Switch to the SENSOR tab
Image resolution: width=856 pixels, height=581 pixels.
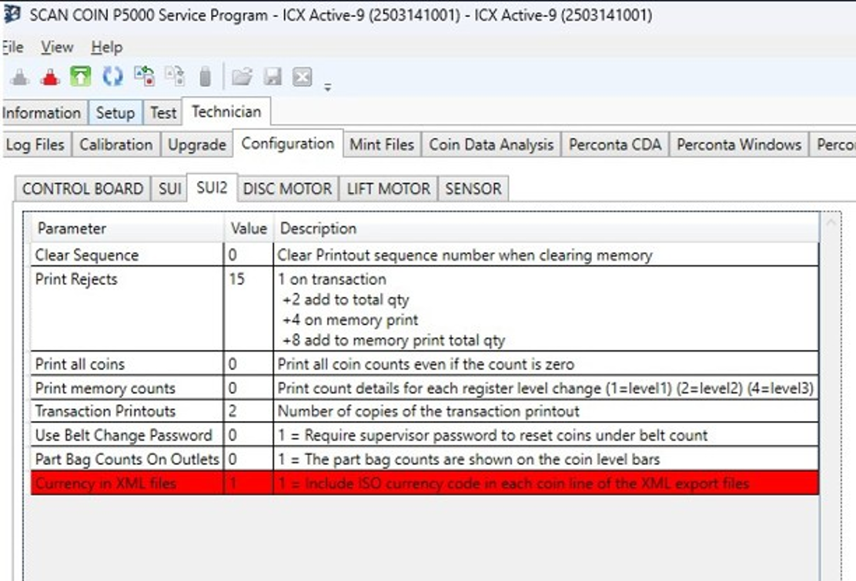473,189
